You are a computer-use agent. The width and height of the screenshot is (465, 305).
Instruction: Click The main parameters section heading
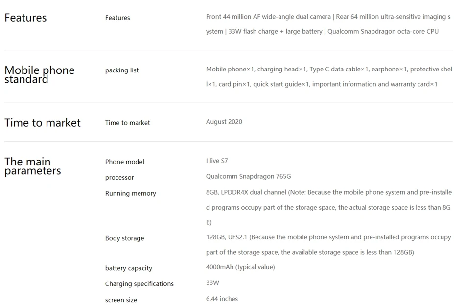(32, 166)
